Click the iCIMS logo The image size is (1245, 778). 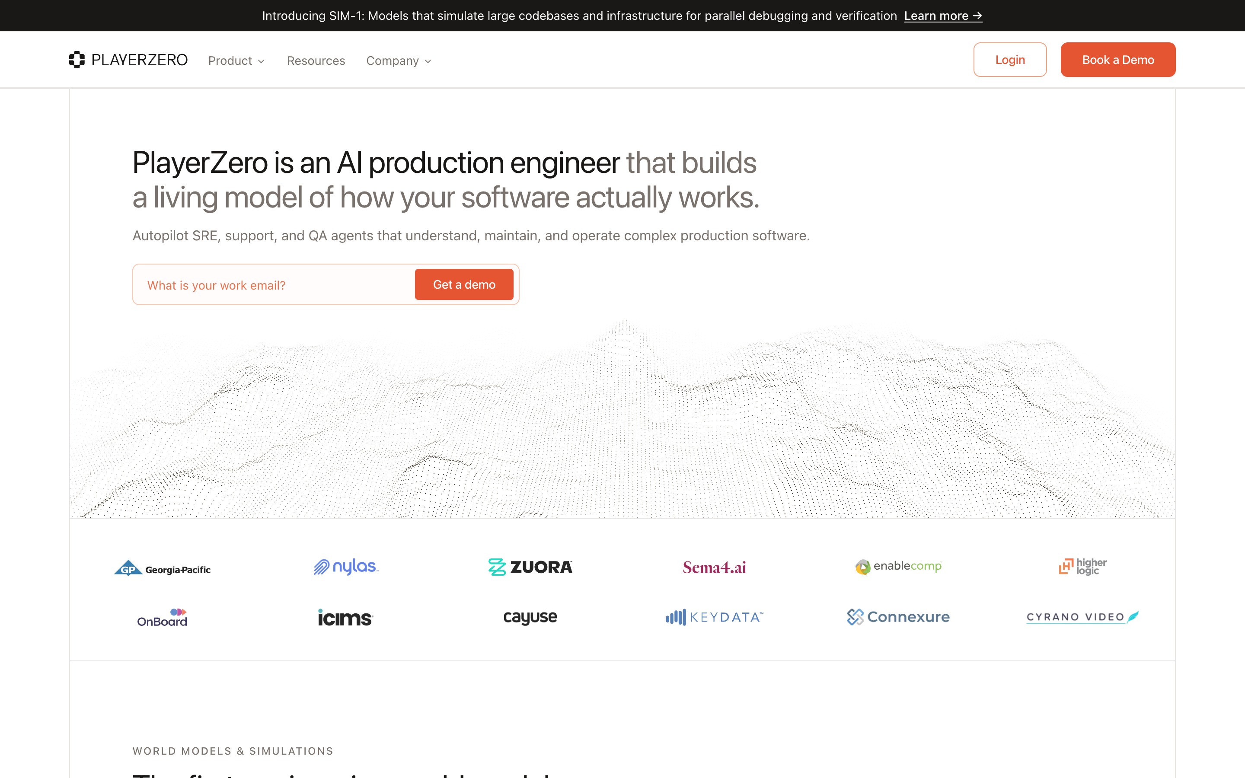345,618
